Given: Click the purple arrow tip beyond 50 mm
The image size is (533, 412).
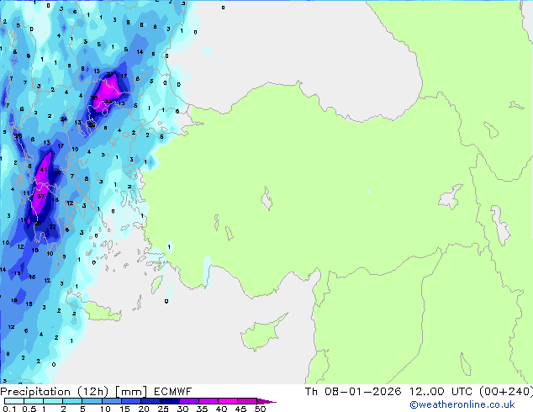Looking at the screenshot, I should tap(266, 401).
